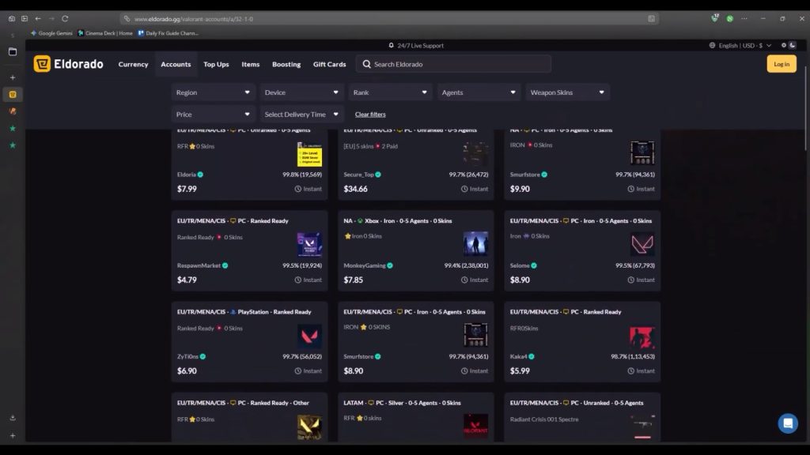Image resolution: width=810 pixels, height=455 pixels.
Task: Click seller name RespawnMarket
Action: tap(199, 265)
